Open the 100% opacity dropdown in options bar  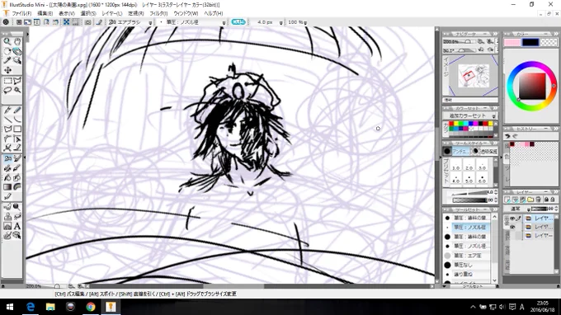point(305,22)
